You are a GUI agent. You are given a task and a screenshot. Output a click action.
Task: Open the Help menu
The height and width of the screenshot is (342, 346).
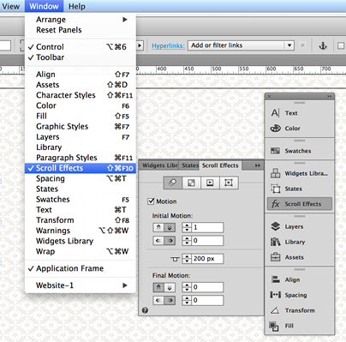coord(77,6)
